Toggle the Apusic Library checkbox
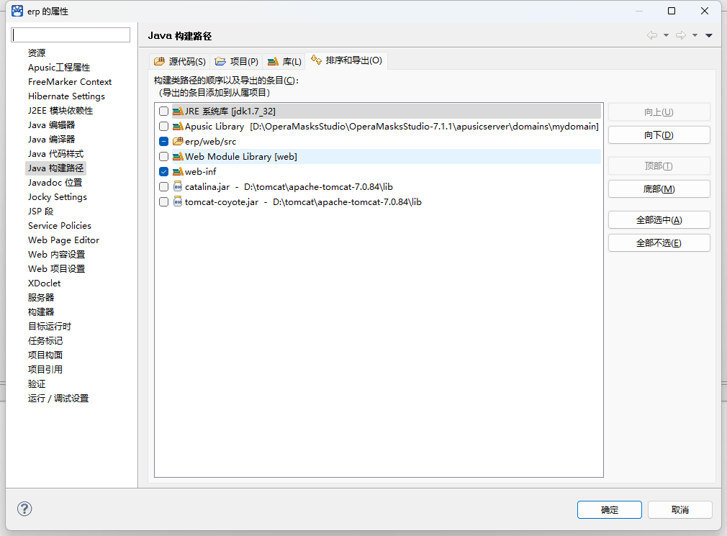 [163, 127]
